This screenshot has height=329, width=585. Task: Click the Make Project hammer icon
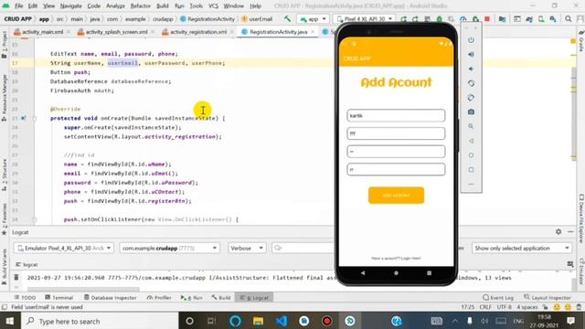click(287, 18)
